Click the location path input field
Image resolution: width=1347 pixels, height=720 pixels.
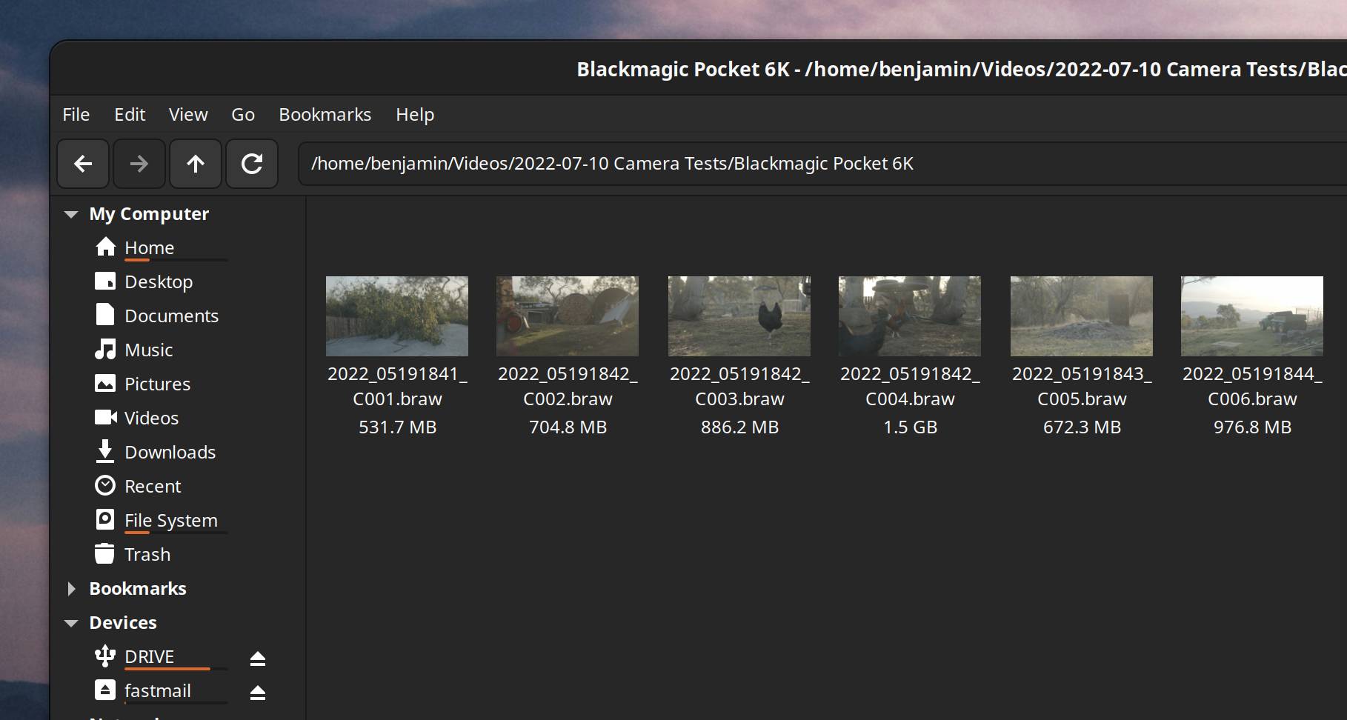(x=822, y=164)
